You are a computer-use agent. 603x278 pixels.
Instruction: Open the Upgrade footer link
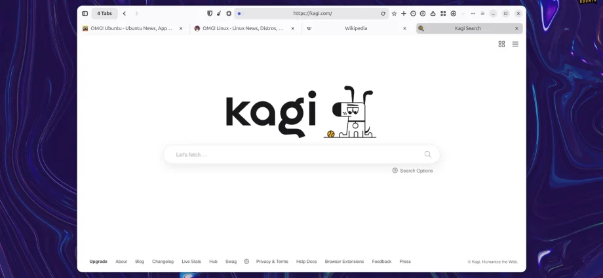pos(98,262)
